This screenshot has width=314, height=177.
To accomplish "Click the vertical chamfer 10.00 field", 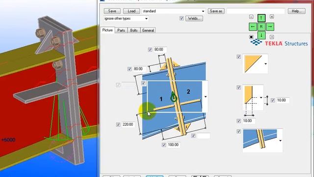I will 283,100.
